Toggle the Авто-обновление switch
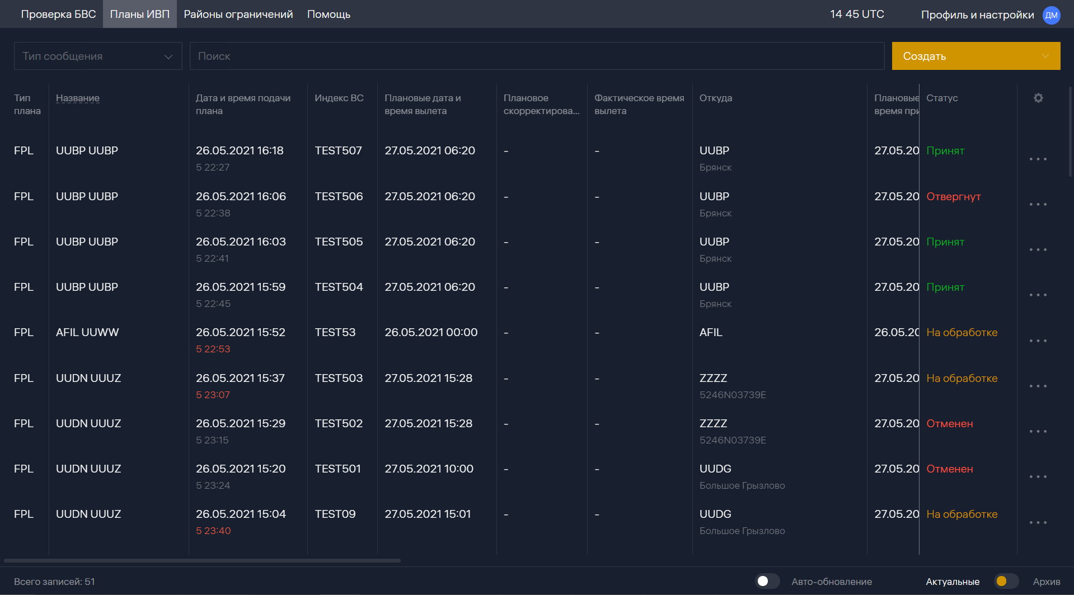1074x595 pixels. 767,582
